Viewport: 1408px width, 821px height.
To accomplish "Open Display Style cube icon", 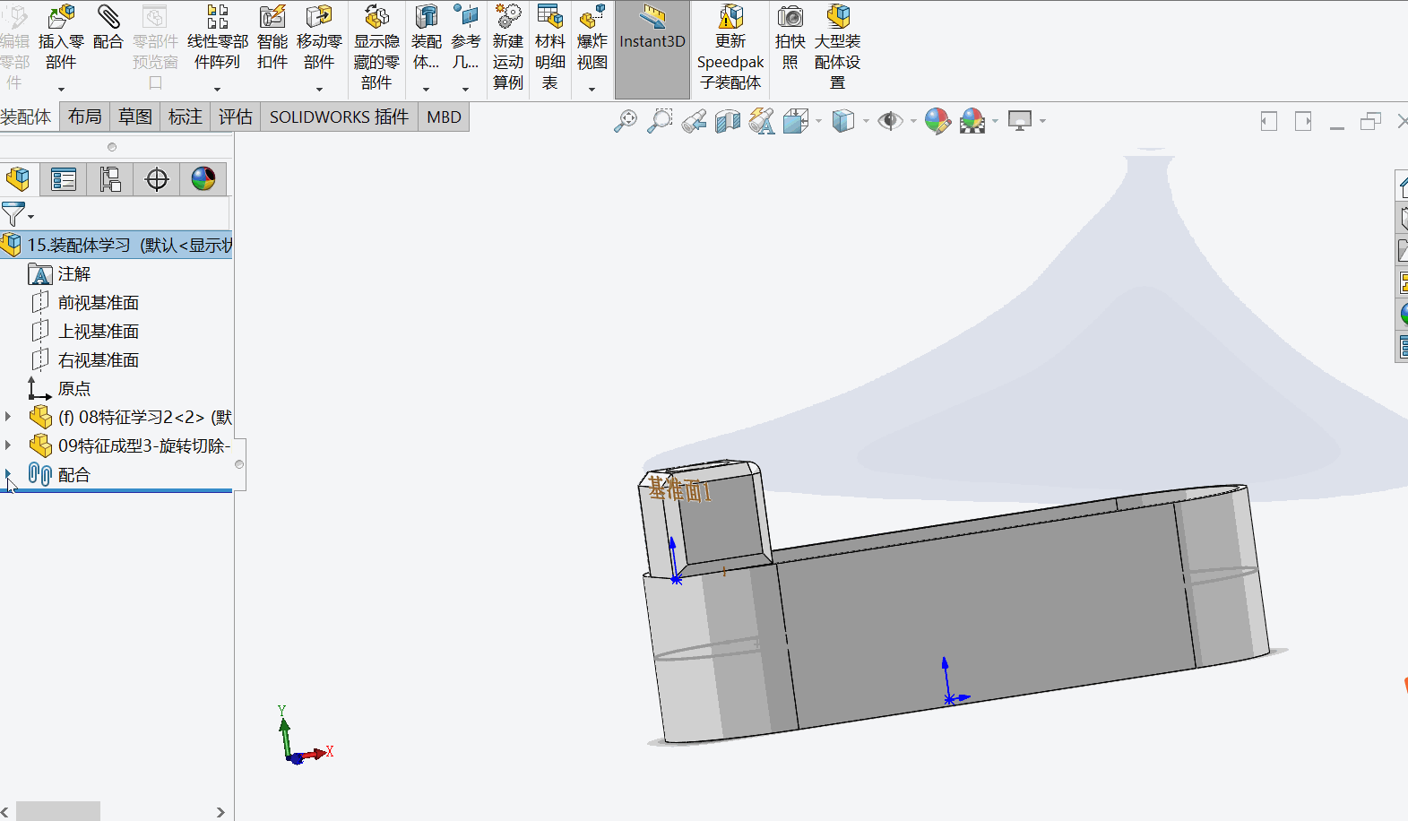I will tap(843, 120).
